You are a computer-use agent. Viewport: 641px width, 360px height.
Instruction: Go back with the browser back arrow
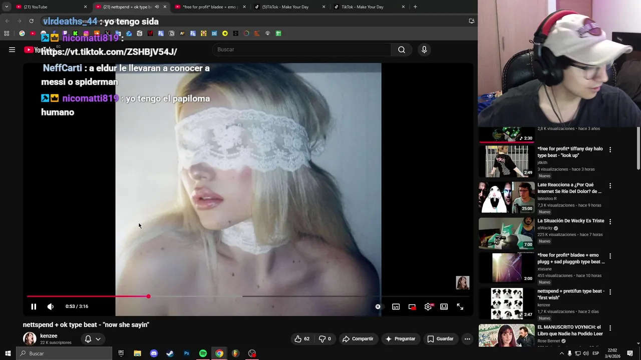point(7,21)
